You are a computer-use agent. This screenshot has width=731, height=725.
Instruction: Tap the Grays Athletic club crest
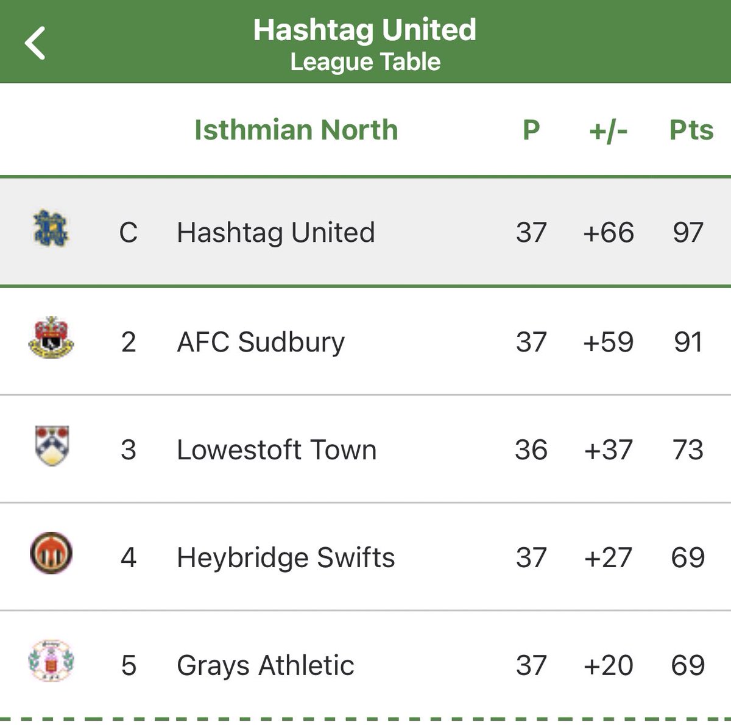click(51, 662)
